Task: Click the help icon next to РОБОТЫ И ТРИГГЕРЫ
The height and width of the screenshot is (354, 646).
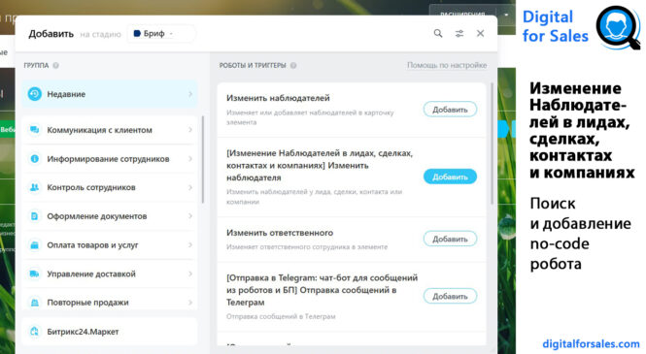Action: [x=293, y=65]
